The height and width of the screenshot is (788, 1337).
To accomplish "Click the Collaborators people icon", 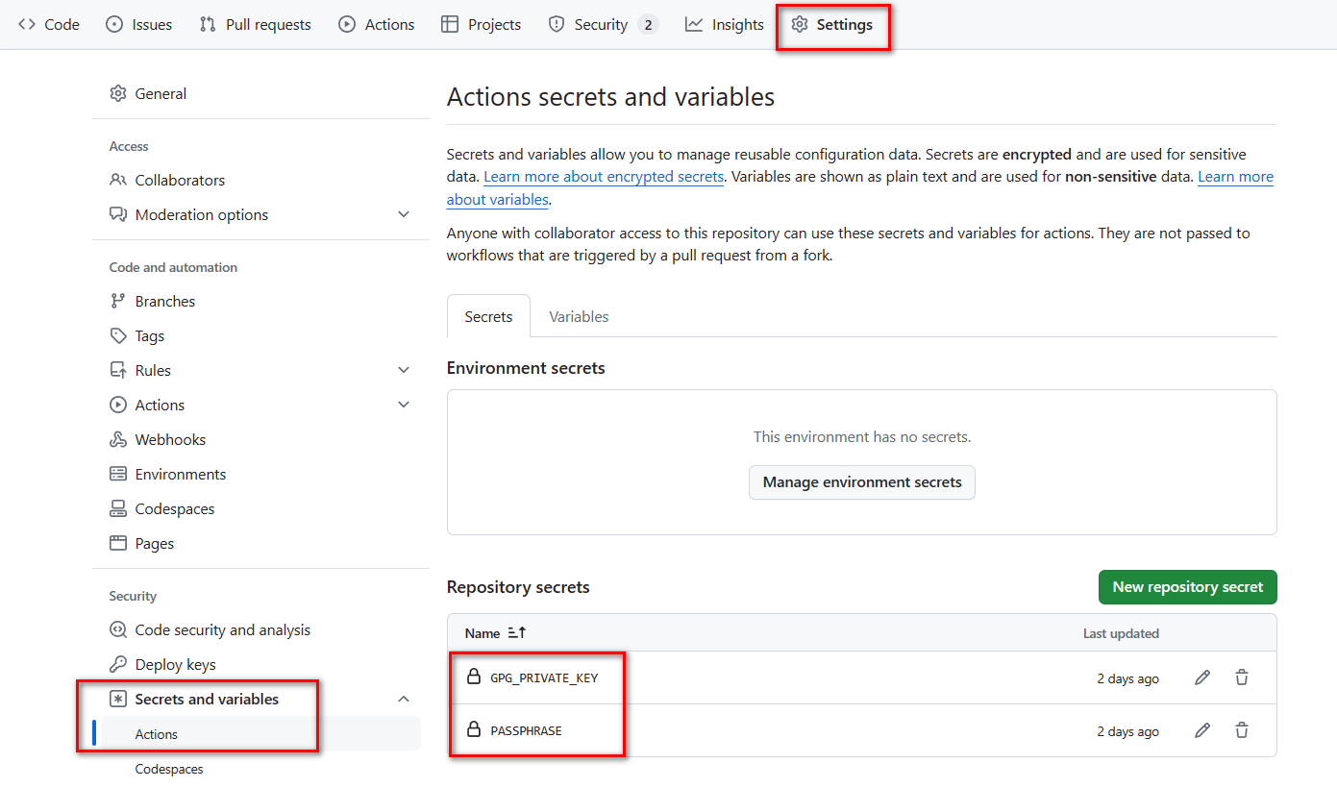I will (x=118, y=180).
